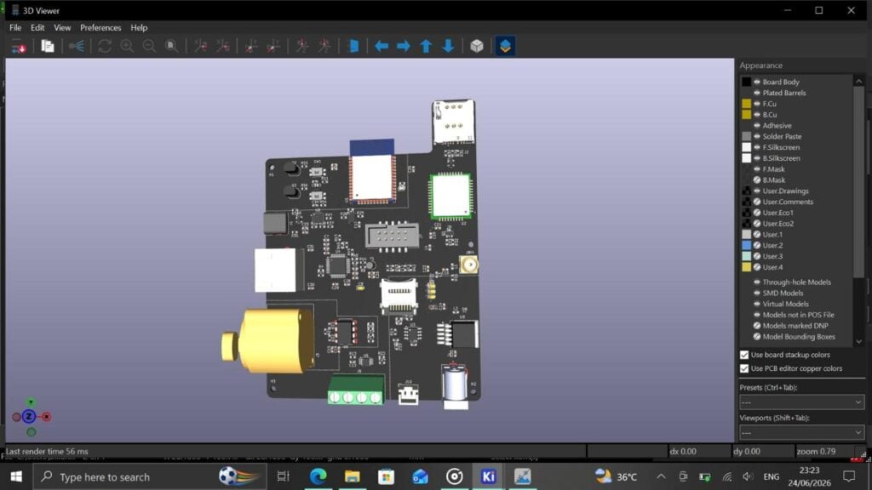
Task: Click the User.2 blue color swatch
Action: point(746,245)
